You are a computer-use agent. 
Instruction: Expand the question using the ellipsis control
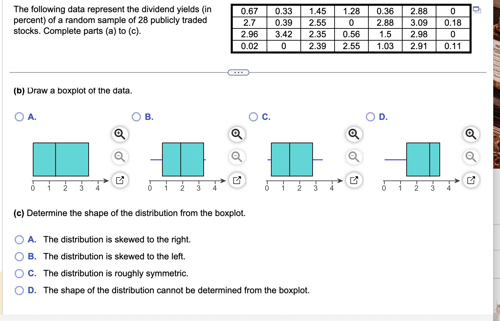tap(239, 72)
